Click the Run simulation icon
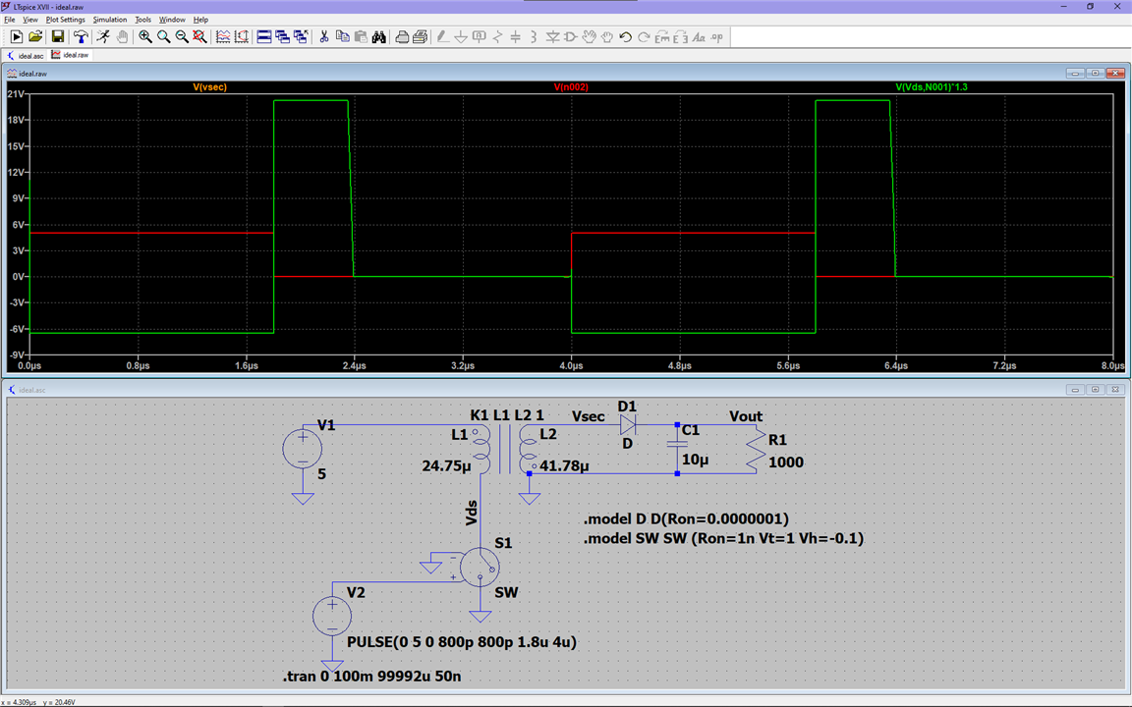The width and height of the screenshot is (1132, 707). (17, 37)
